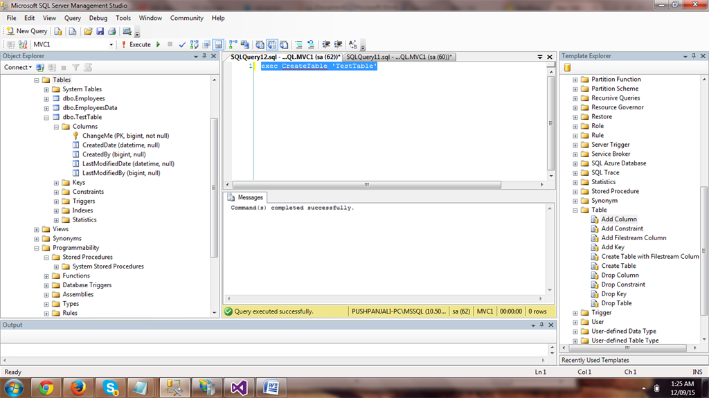Click the Execute button
The image size is (709, 398).
click(x=136, y=44)
